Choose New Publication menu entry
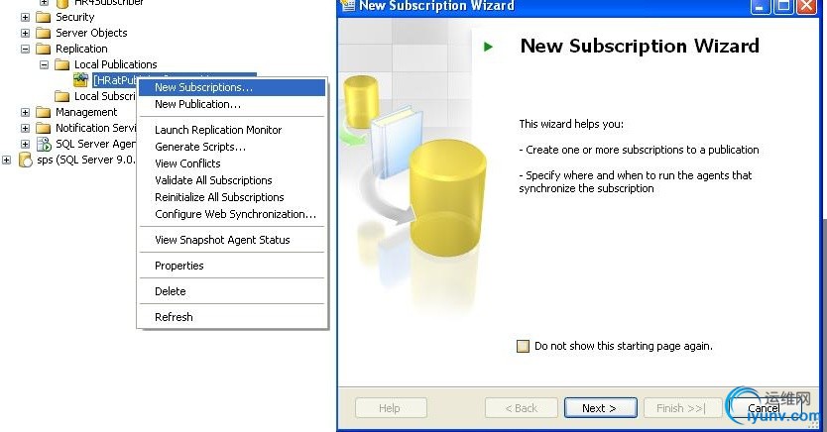This screenshot has width=827, height=432. tap(232, 104)
